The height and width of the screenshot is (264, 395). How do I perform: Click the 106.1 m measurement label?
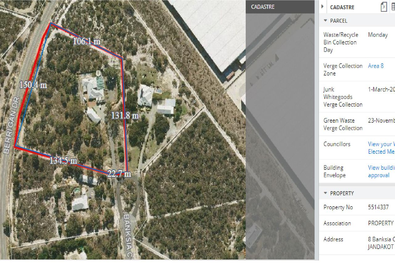tap(87, 41)
